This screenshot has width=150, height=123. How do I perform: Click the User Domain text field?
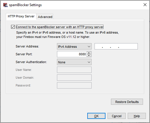pos(74,78)
